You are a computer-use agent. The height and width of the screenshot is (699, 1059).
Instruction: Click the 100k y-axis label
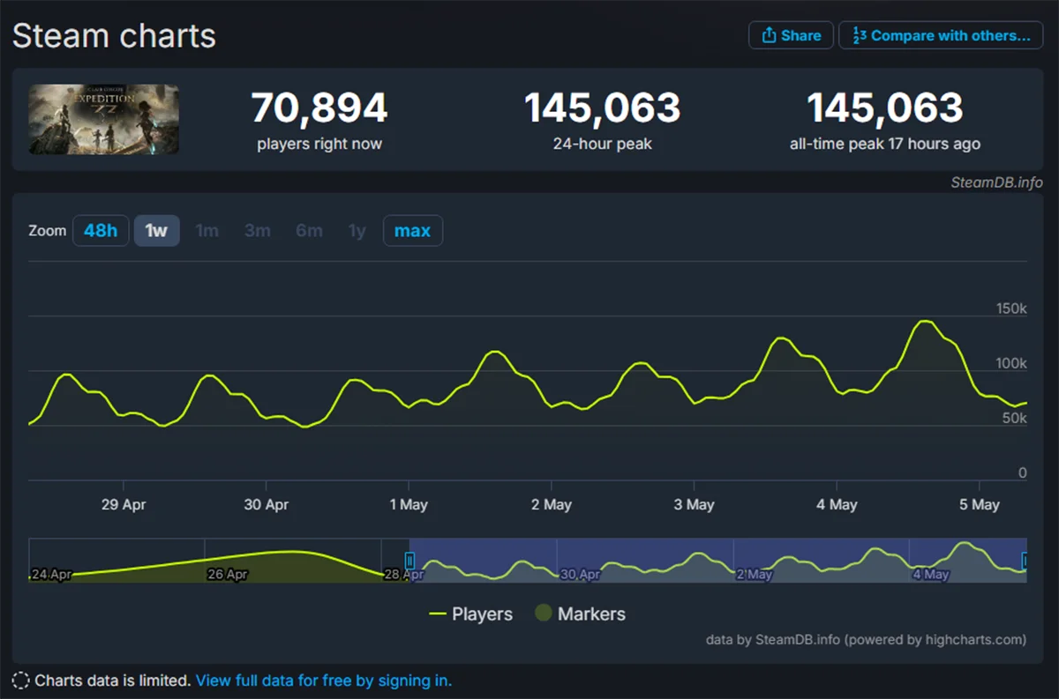(1010, 363)
